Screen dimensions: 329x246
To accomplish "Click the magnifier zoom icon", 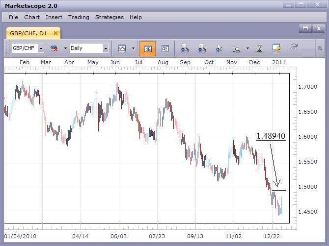I will click(x=237, y=49).
